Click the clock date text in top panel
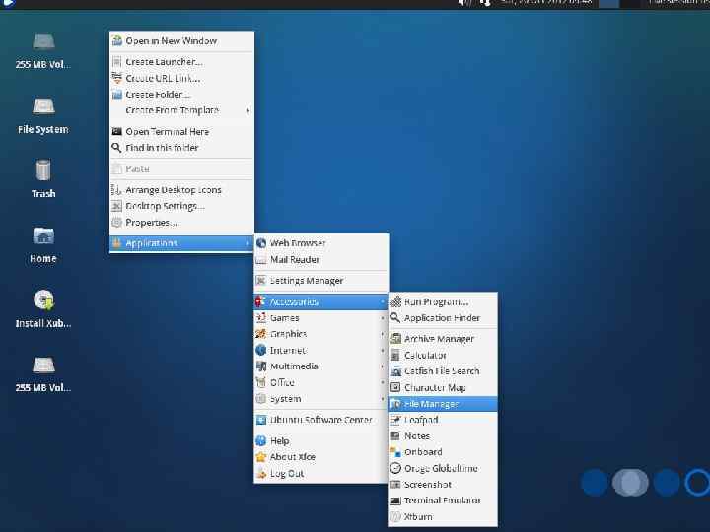 click(x=545, y=2)
